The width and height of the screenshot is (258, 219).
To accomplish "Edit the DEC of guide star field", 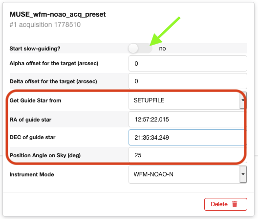I will [x=188, y=138].
